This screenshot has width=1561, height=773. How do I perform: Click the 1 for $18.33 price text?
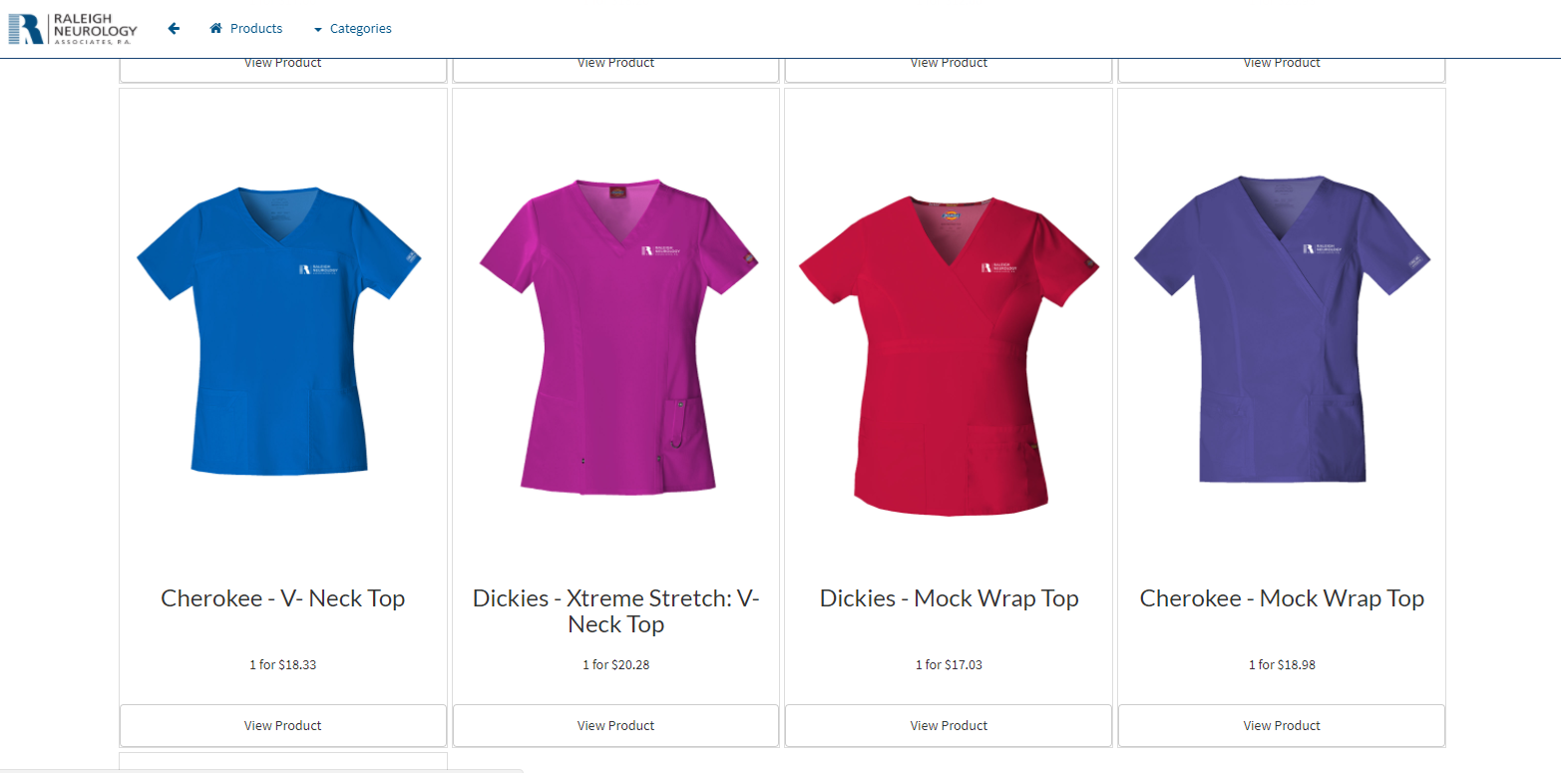(283, 664)
